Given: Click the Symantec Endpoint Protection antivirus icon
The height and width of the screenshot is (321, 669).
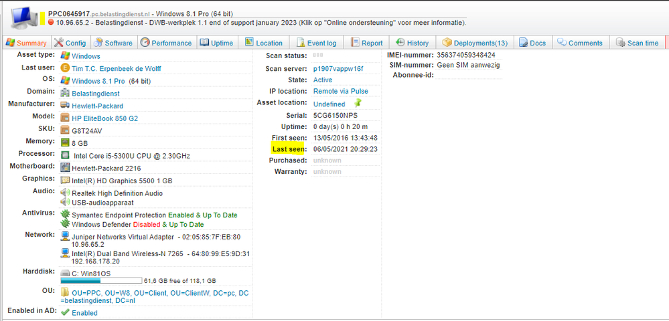Looking at the screenshot, I should pos(65,215).
